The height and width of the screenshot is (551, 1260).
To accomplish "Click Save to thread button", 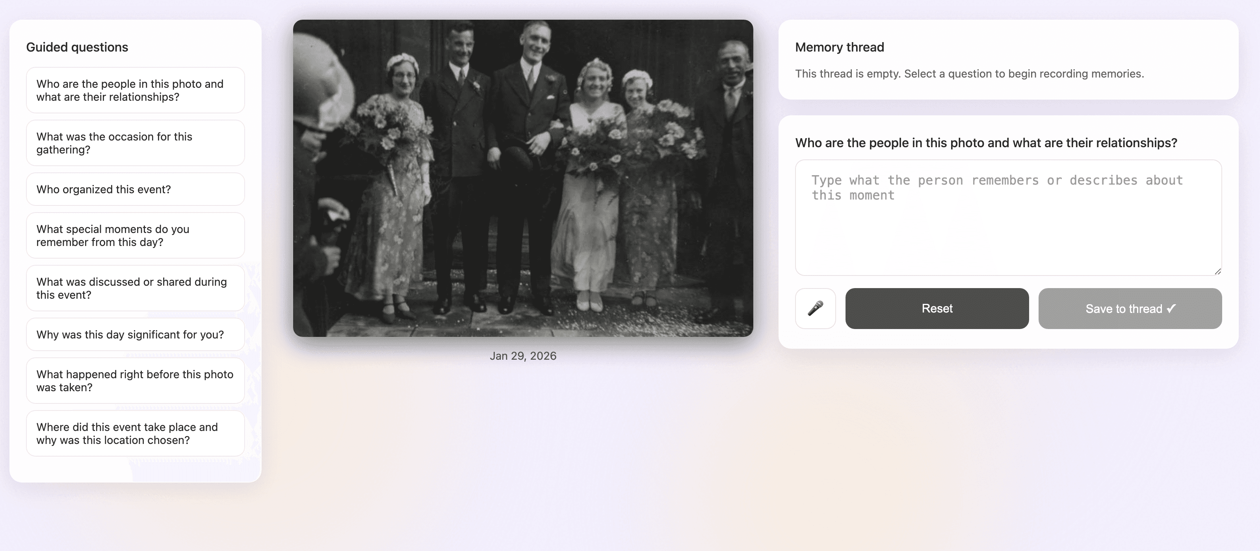I will tap(1130, 308).
